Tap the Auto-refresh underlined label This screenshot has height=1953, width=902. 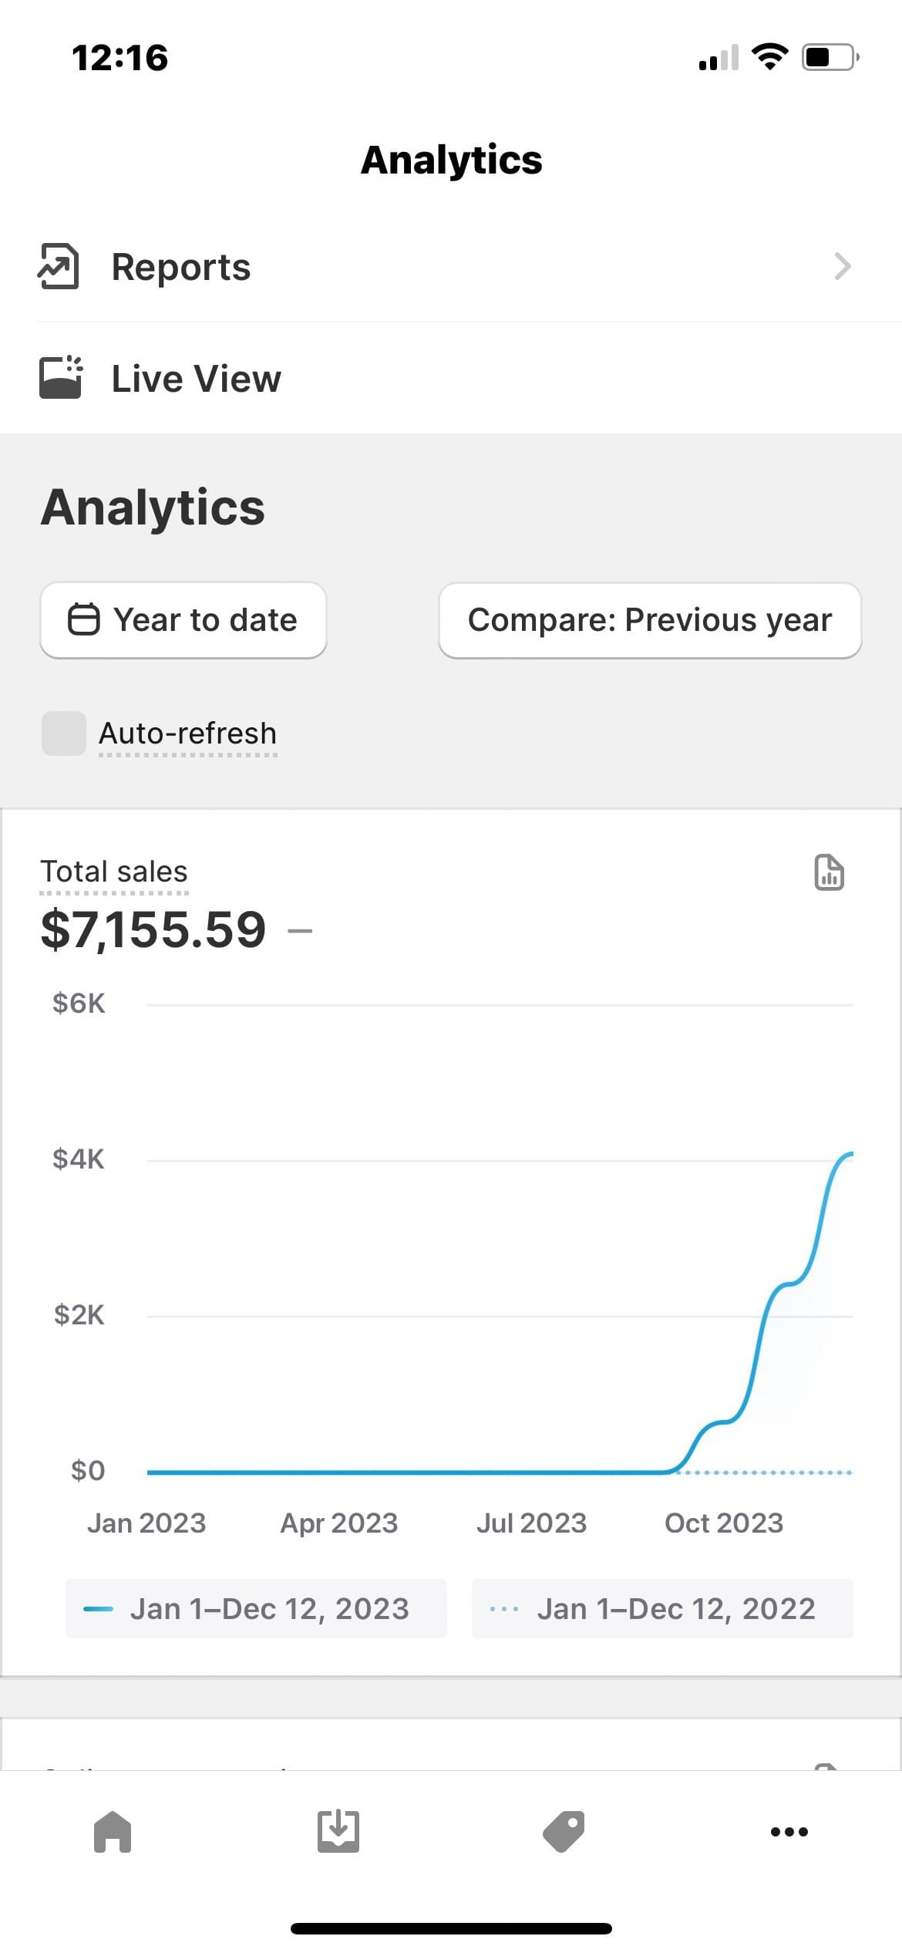[x=187, y=734]
